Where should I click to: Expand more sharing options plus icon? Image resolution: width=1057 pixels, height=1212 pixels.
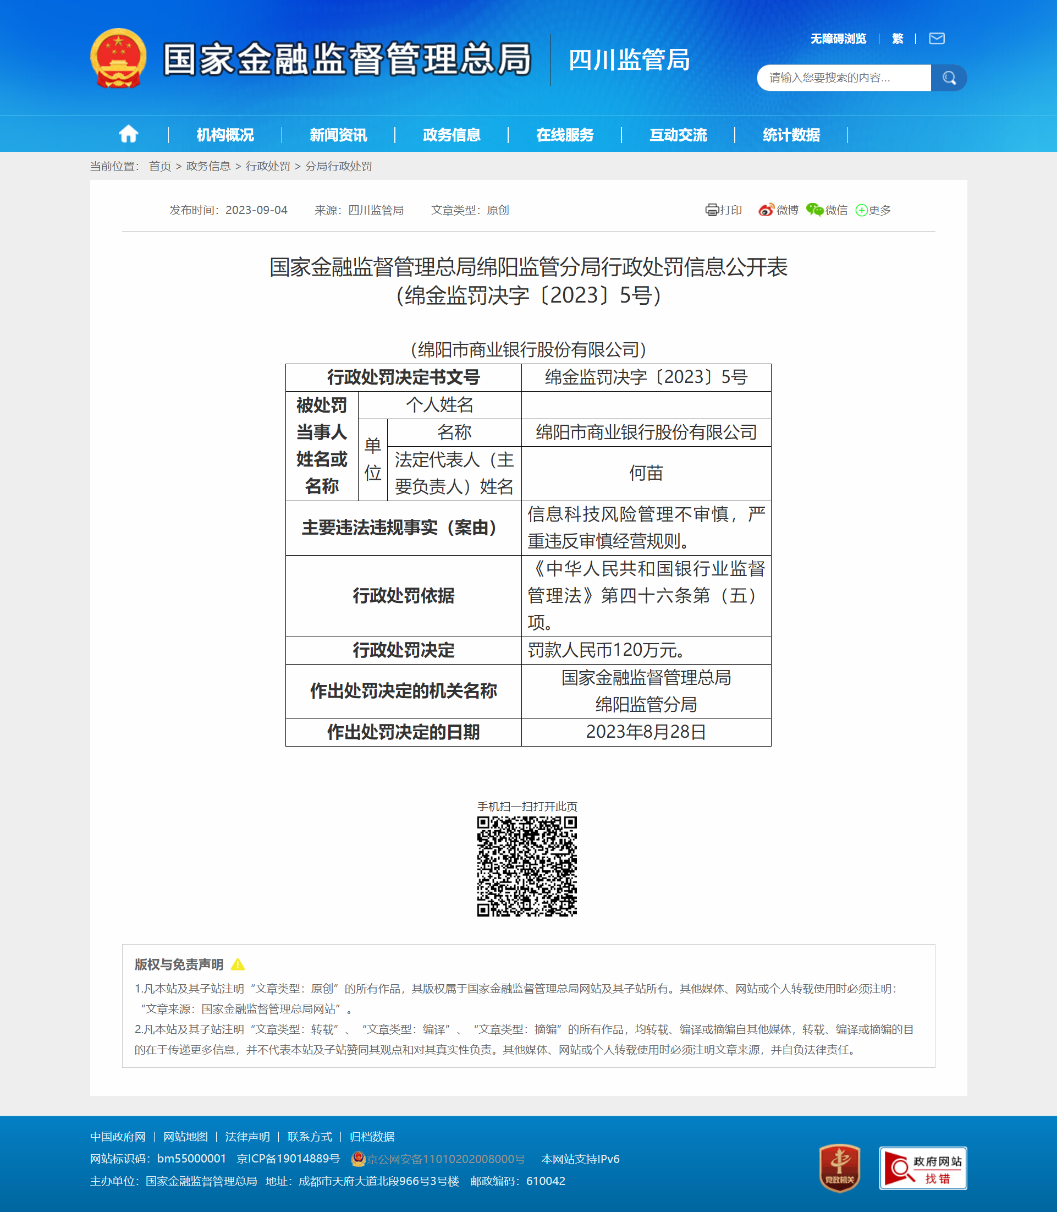(x=861, y=211)
